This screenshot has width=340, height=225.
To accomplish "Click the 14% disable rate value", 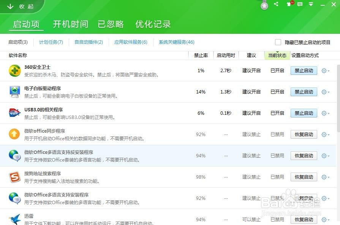I will pos(201,92).
